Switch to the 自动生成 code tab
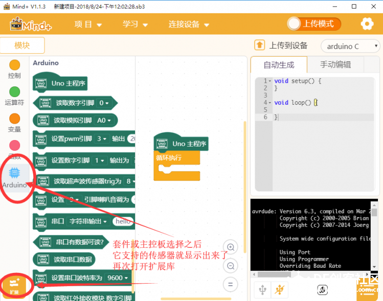 (x=279, y=65)
